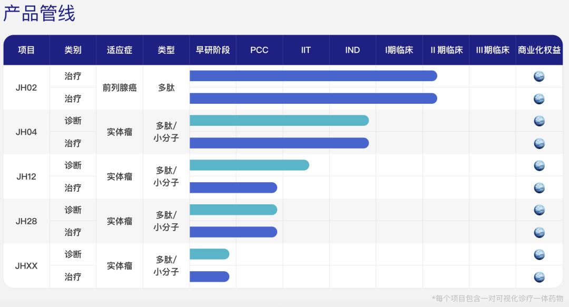Click the globe icon in JH04 治疗 row
569x307 pixels.
(539, 143)
